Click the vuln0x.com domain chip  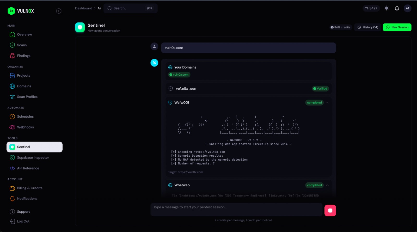(x=179, y=75)
